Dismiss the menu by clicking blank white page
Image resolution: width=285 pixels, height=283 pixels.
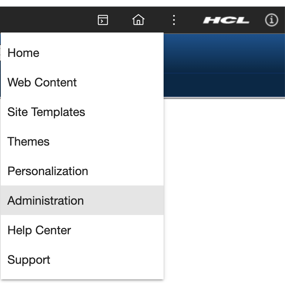pos(224,185)
